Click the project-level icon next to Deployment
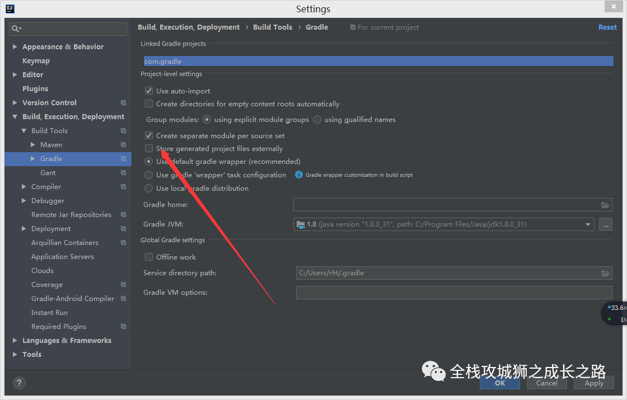 [x=123, y=229]
